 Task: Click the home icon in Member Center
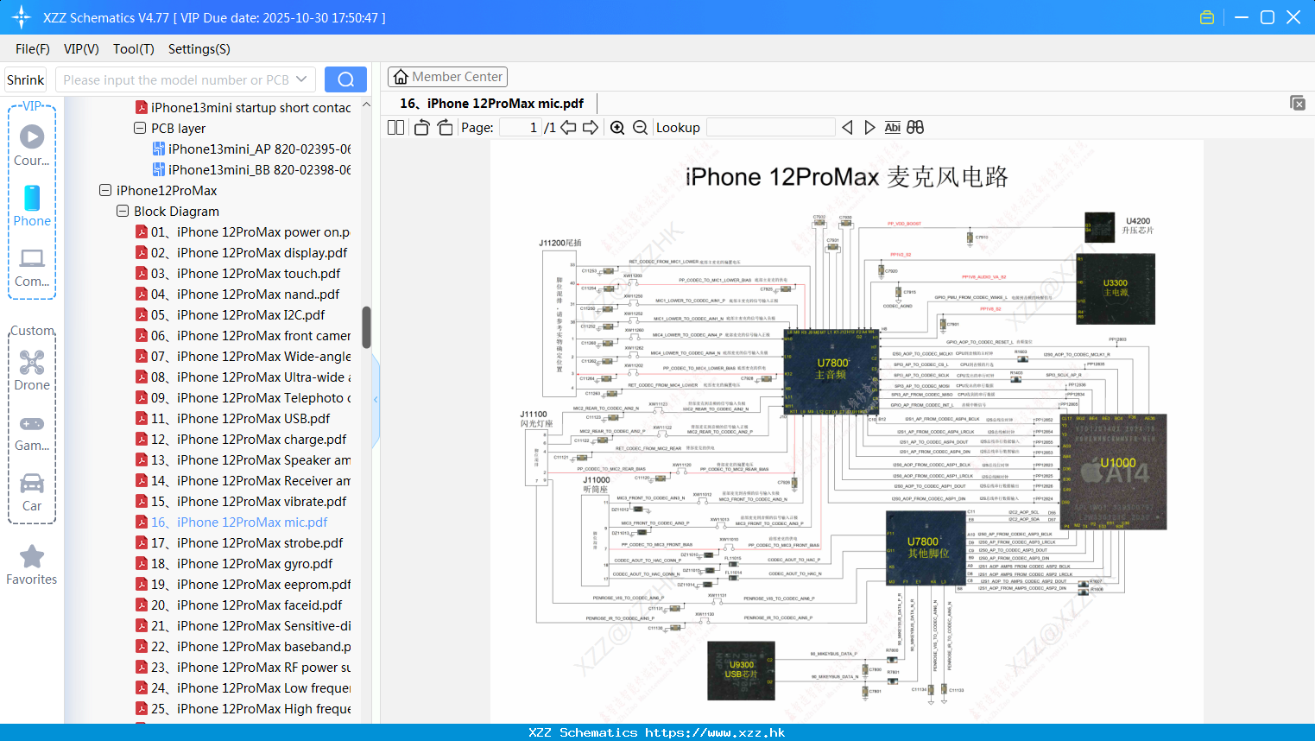point(401,77)
